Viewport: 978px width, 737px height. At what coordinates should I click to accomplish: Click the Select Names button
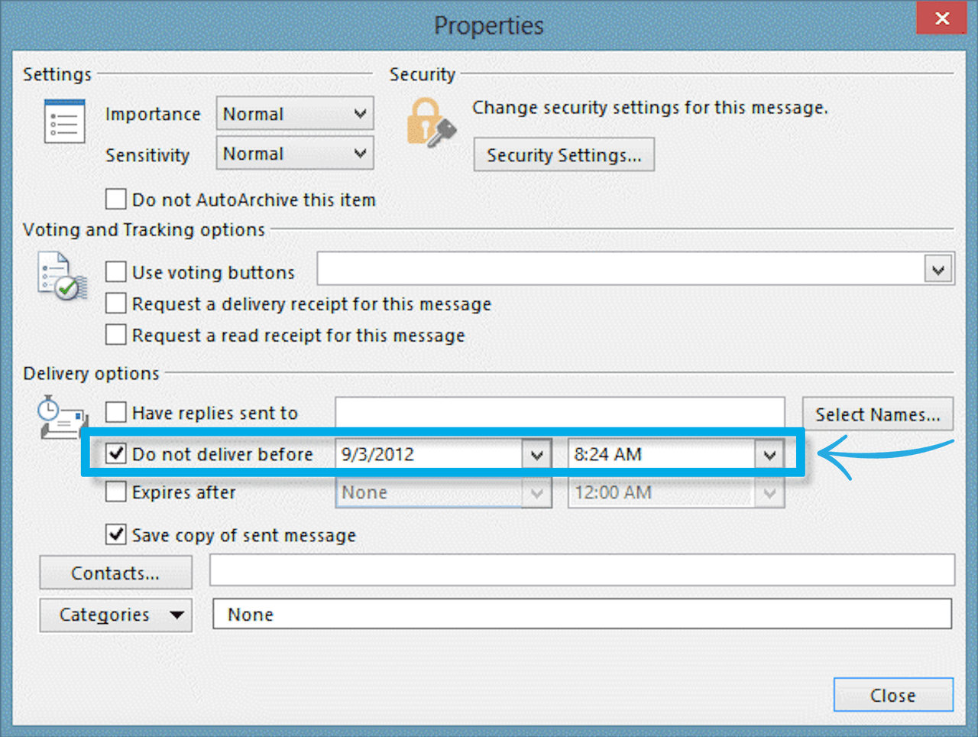(x=877, y=414)
